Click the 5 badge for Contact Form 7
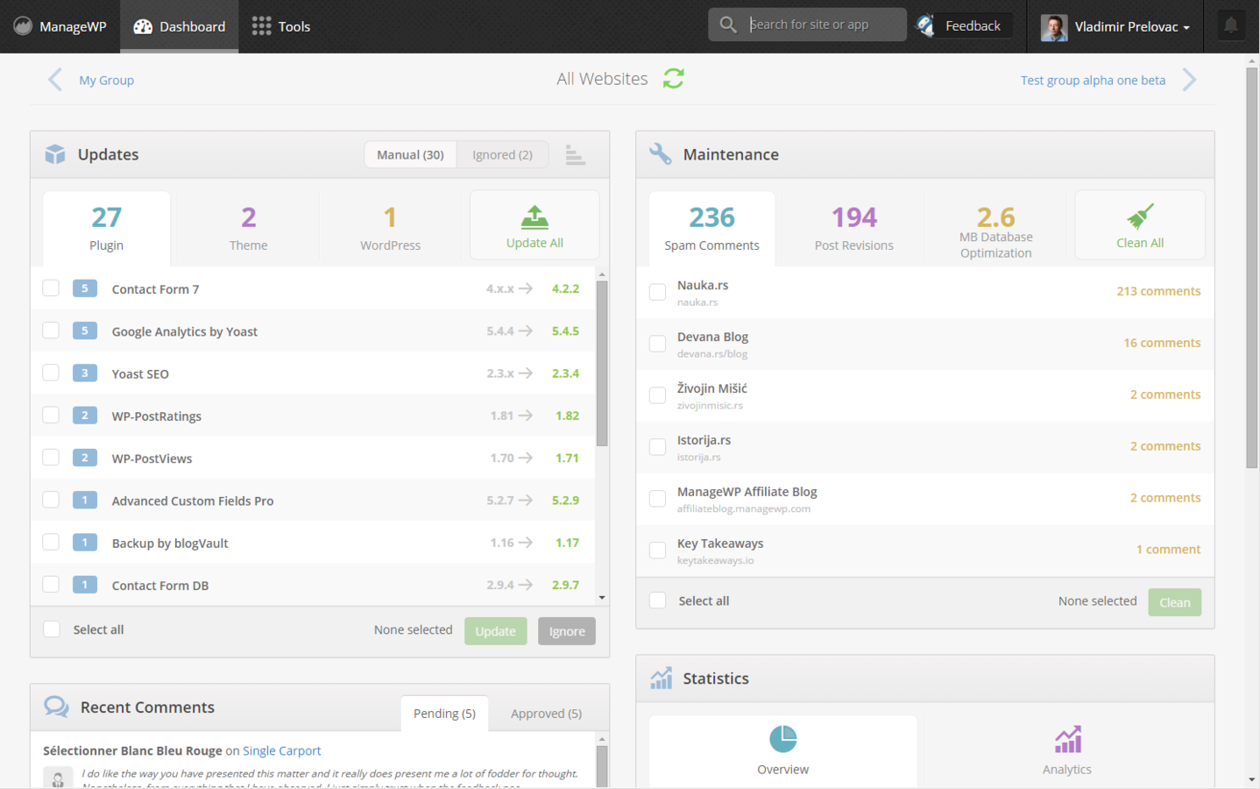The image size is (1260, 789). (x=84, y=288)
